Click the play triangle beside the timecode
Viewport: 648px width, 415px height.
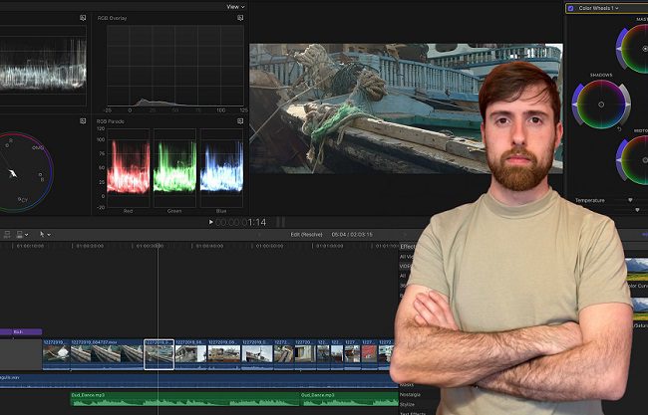click(210, 222)
